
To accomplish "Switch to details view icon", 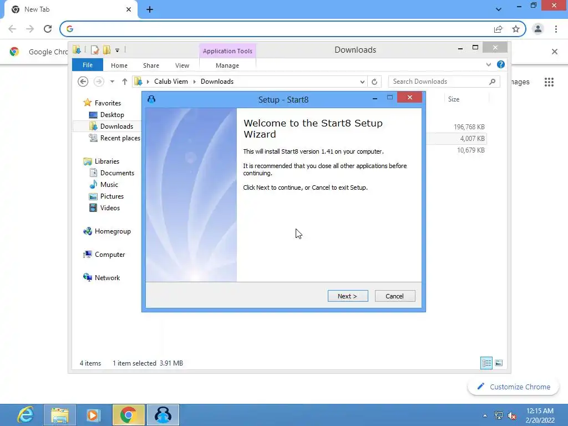I will coord(486,363).
